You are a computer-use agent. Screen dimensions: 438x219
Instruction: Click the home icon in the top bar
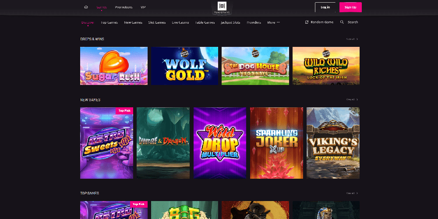tap(86, 7)
